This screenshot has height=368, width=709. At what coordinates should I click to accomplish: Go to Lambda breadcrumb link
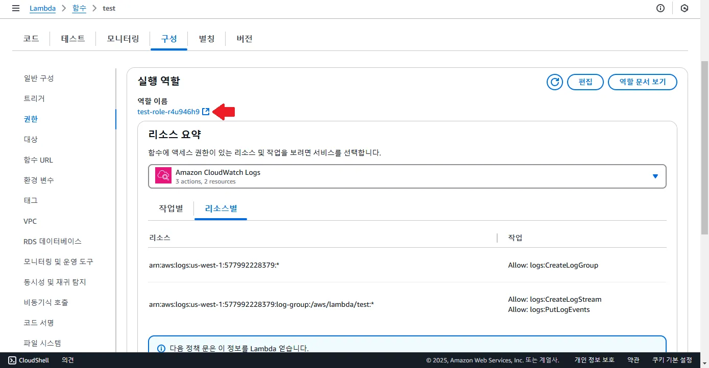(x=43, y=9)
